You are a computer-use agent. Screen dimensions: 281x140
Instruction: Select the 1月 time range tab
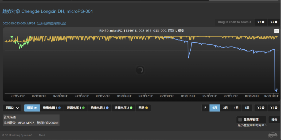[236, 108]
